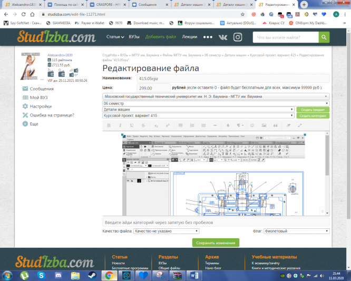The width and height of the screenshot is (351, 281).
Task: Bookmark this page with the star icon
Action: 242,14
